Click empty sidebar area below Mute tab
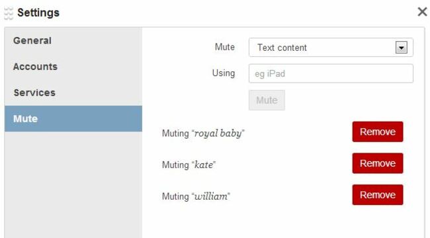430x238 pixels. point(73,185)
